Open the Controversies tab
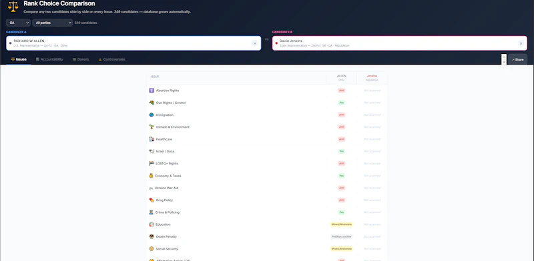The image size is (534, 261). click(x=111, y=59)
